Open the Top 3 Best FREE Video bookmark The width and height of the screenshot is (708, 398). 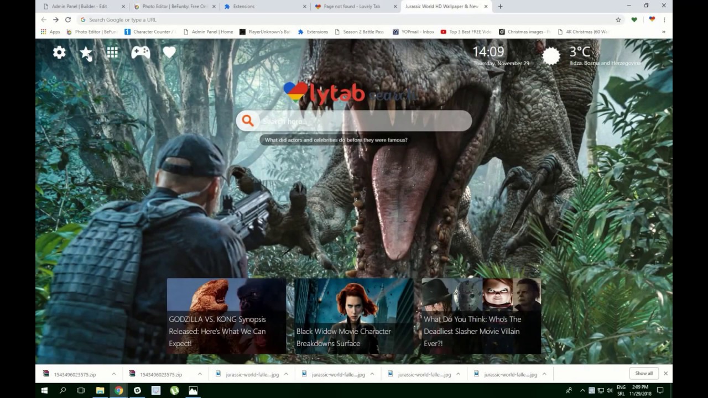[x=466, y=32]
